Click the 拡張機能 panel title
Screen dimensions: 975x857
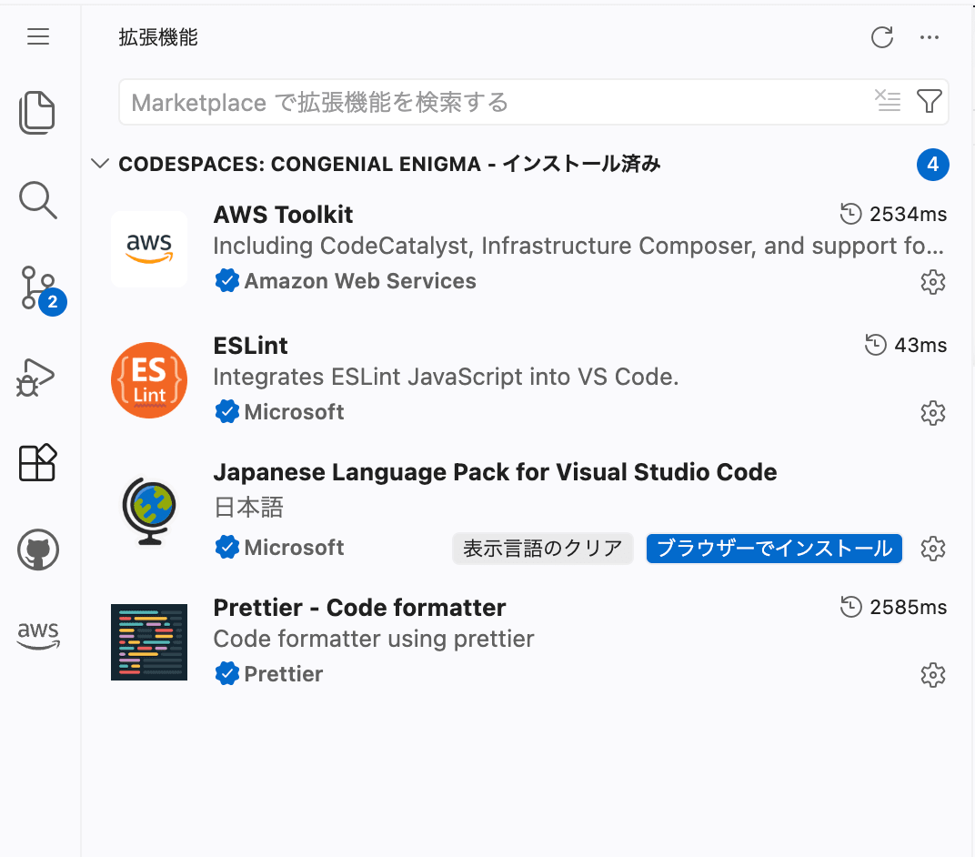click(158, 37)
